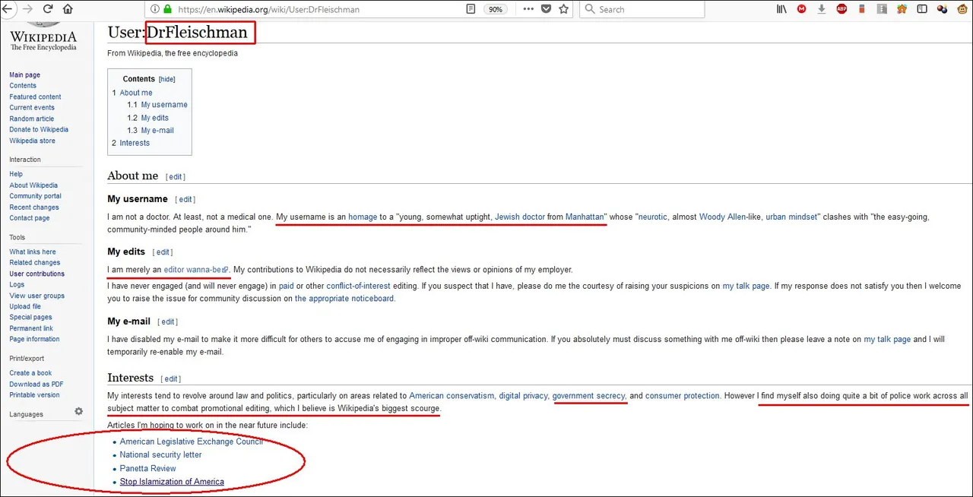
Task: Open Donate to Wikipedia link
Action: (x=39, y=129)
